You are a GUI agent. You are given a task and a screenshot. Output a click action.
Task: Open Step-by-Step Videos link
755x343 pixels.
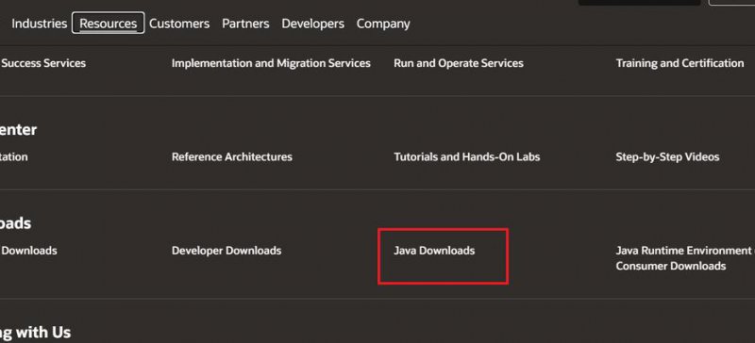click(x=667, y=156)
